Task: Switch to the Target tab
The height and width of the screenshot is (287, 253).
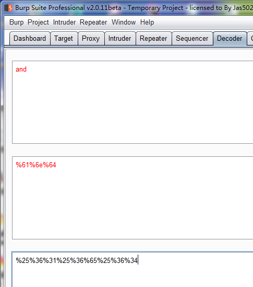Action: point(64,39)
